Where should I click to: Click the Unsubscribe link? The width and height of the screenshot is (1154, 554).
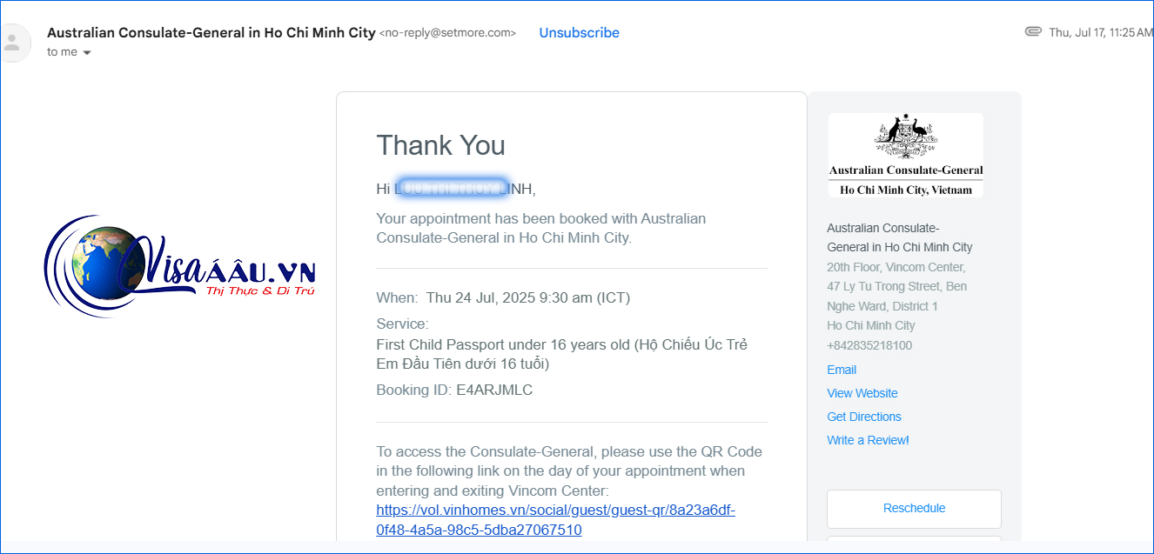pos(579,33)
